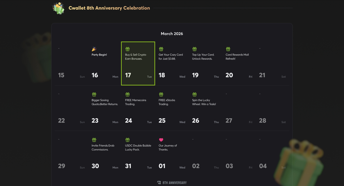Open Buy & Sell Crypto Earn Bonuses event
This screenshot has height=186, width=344.
pos(135,57)
